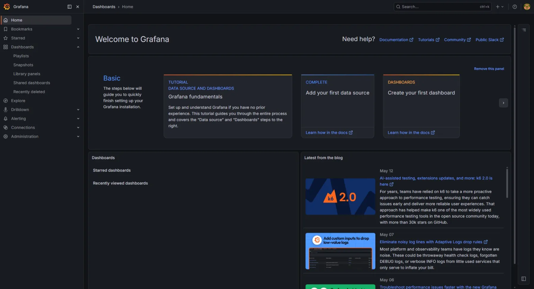Expand the Bookmarks section chevron

(x=78, y=29)
